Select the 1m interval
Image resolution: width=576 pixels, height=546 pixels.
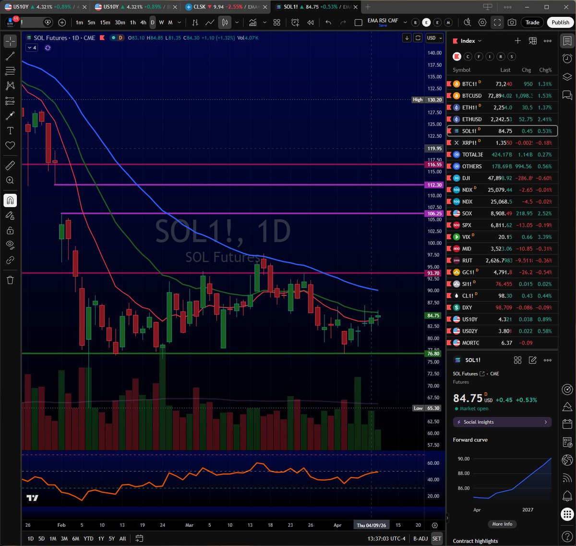(x=79, y=23)
